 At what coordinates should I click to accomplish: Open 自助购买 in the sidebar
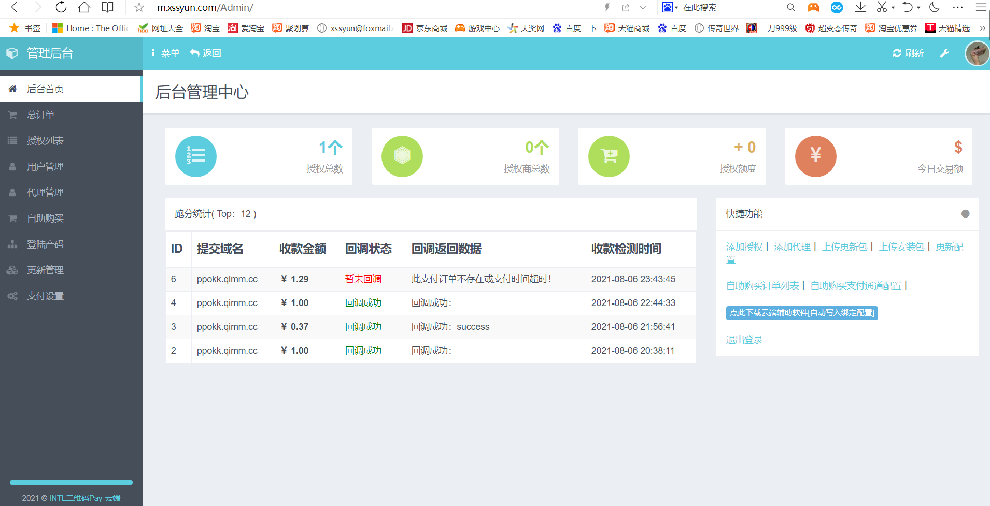coord(71,219)
